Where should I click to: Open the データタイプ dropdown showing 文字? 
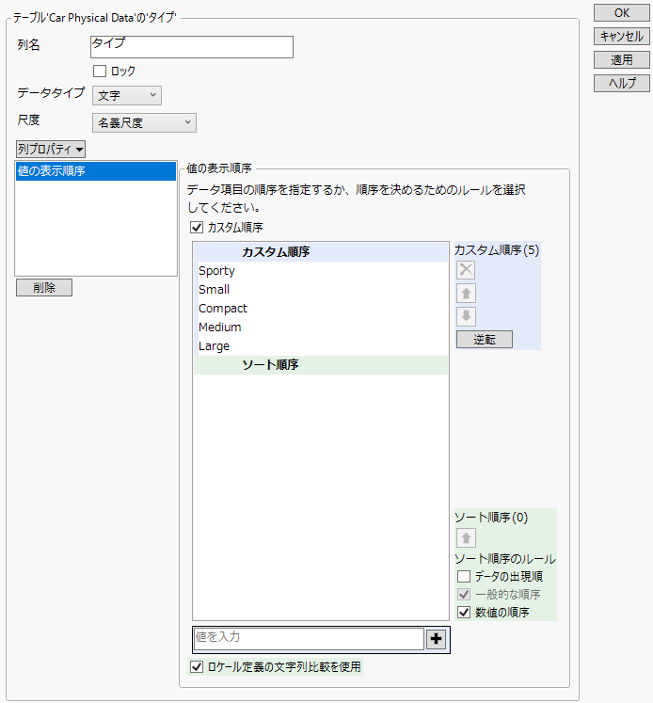point(127,95)
